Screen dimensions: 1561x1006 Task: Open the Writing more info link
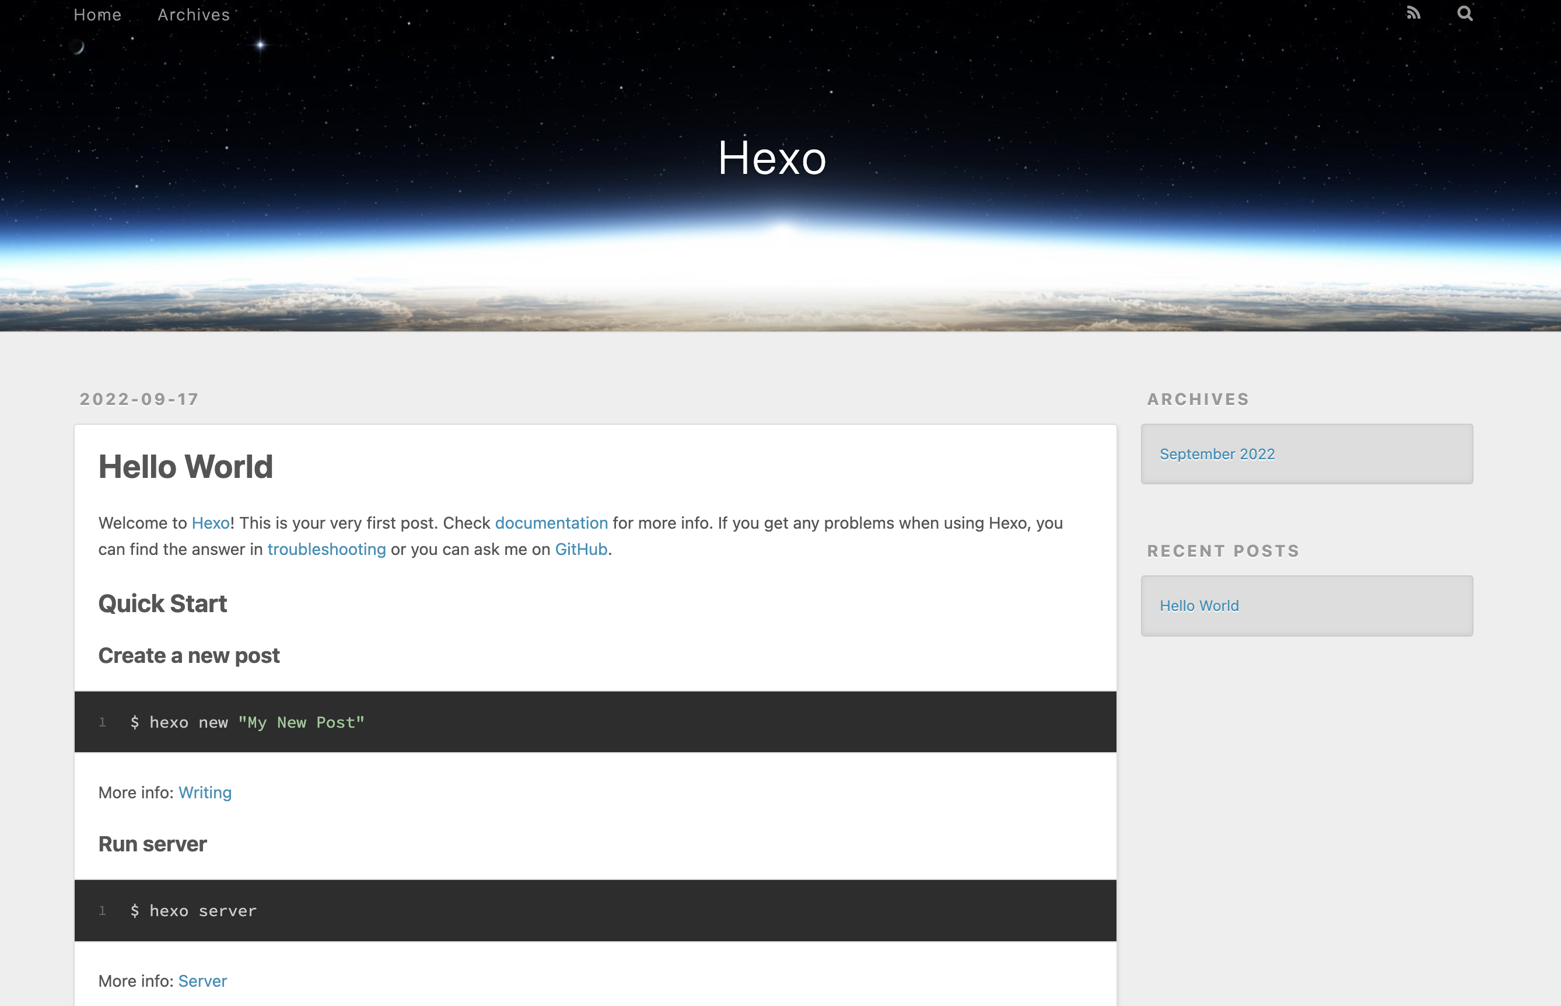pos(205,792)
